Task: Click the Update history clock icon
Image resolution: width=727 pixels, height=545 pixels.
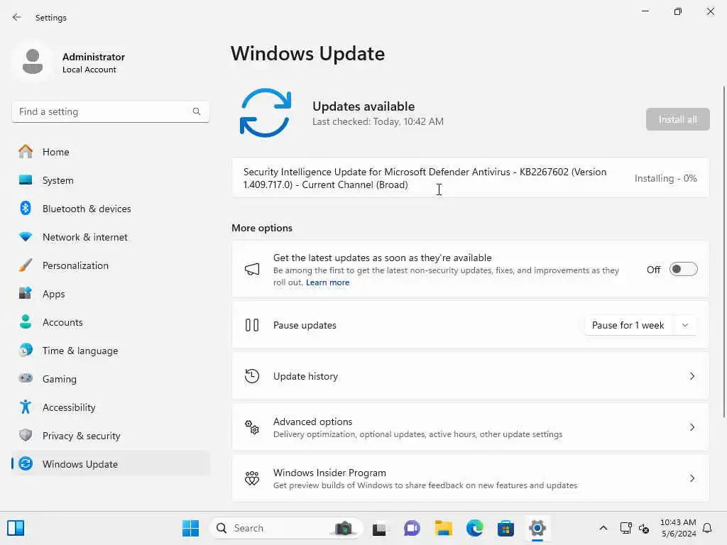Action: pyautogui.click(x=252, y=376)
